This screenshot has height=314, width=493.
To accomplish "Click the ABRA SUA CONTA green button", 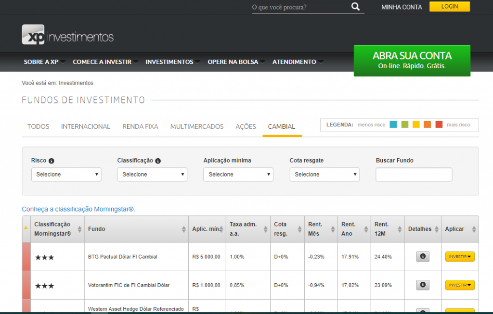I will (412, 61).
